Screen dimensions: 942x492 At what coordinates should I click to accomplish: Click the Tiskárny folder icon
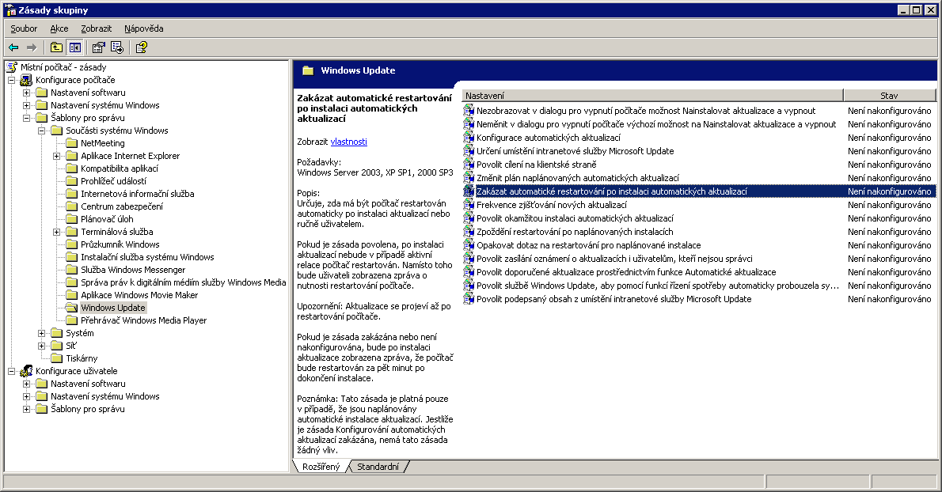point(56,358)
